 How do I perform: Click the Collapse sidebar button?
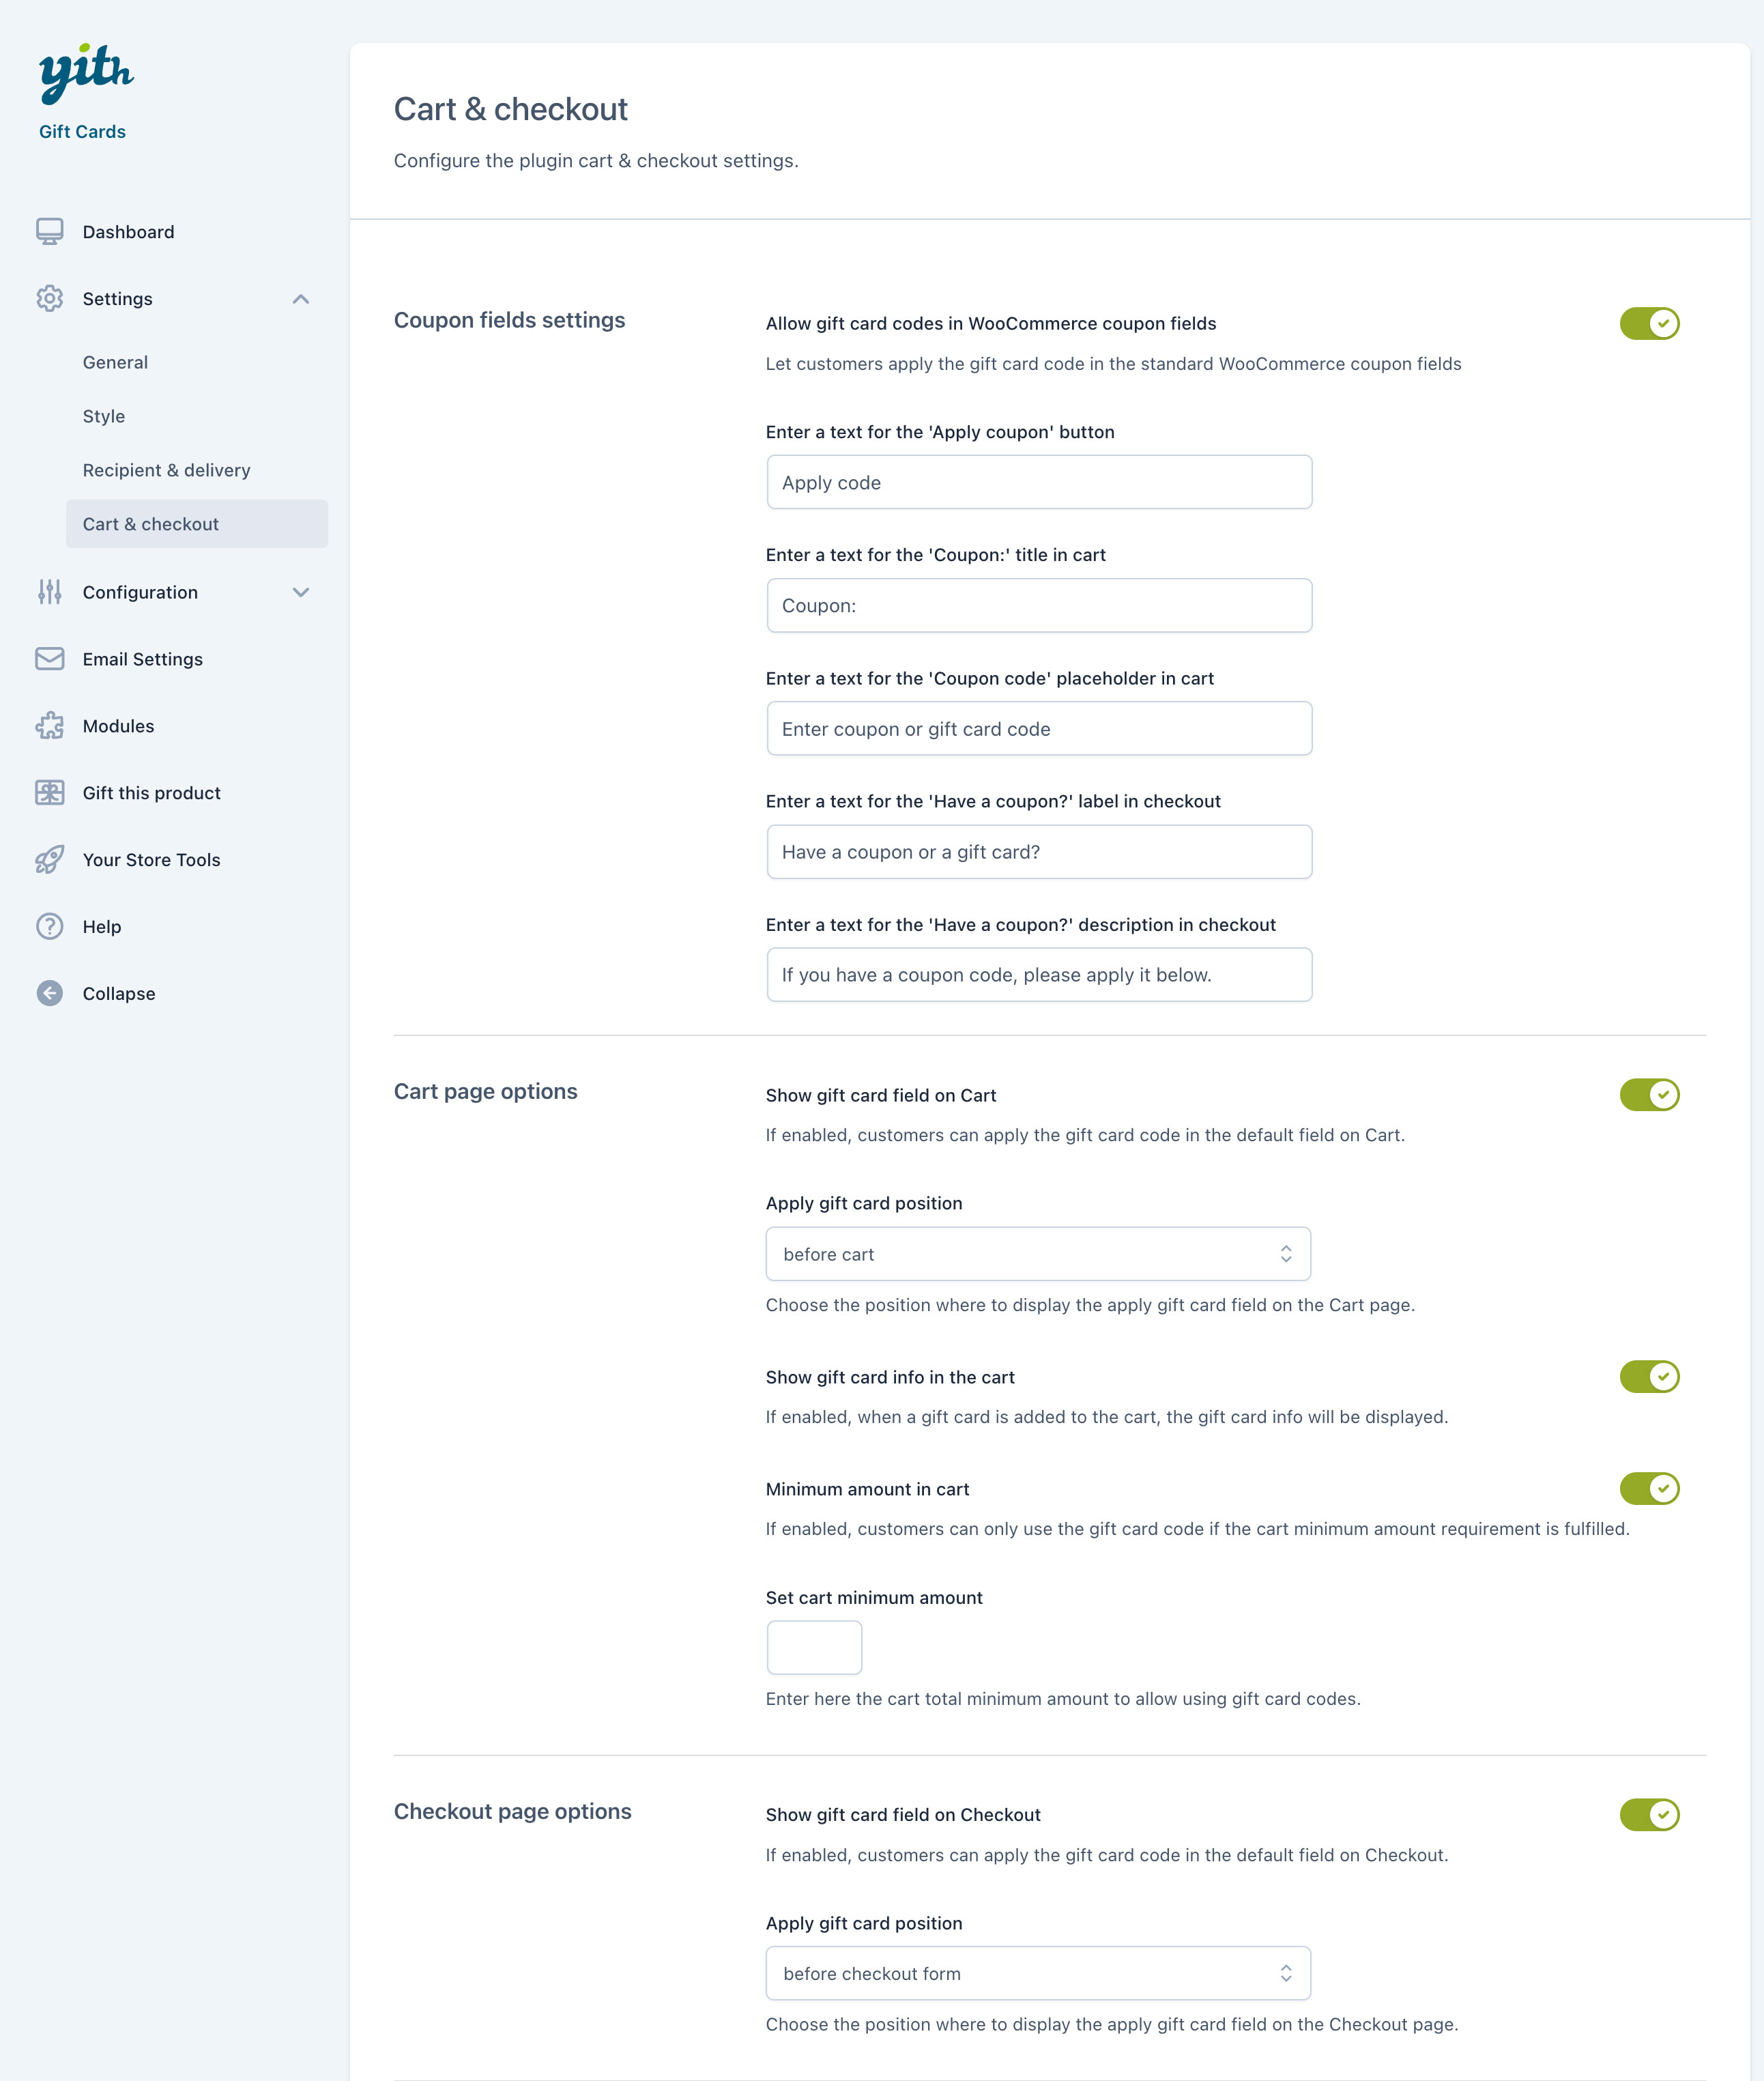(49, 994)
